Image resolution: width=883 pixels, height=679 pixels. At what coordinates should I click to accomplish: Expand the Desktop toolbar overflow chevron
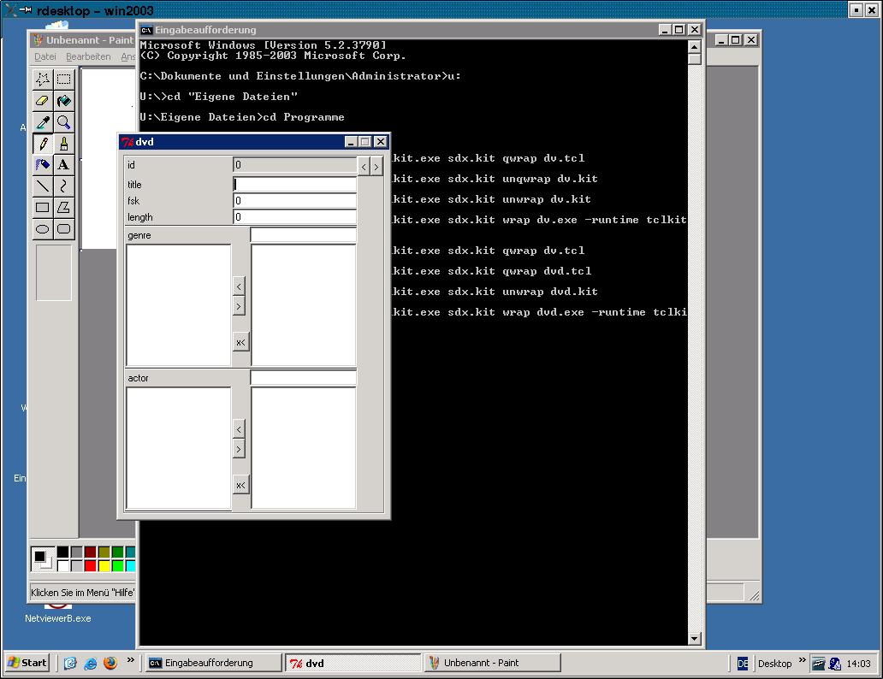point(803,660)
